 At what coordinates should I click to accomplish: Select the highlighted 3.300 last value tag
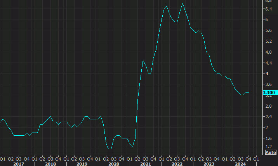tap(270, 93)
